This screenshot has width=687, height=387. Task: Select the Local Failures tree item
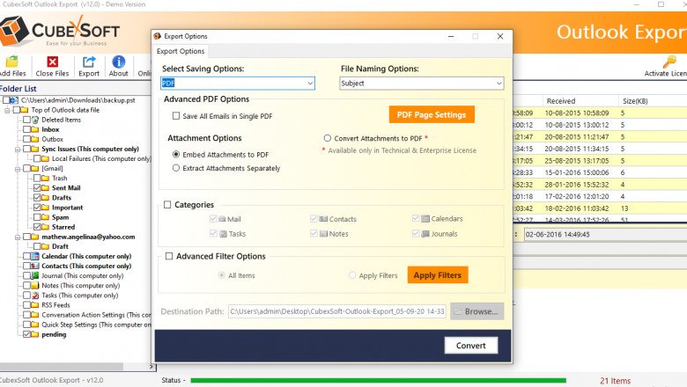(x=100, y=158)
